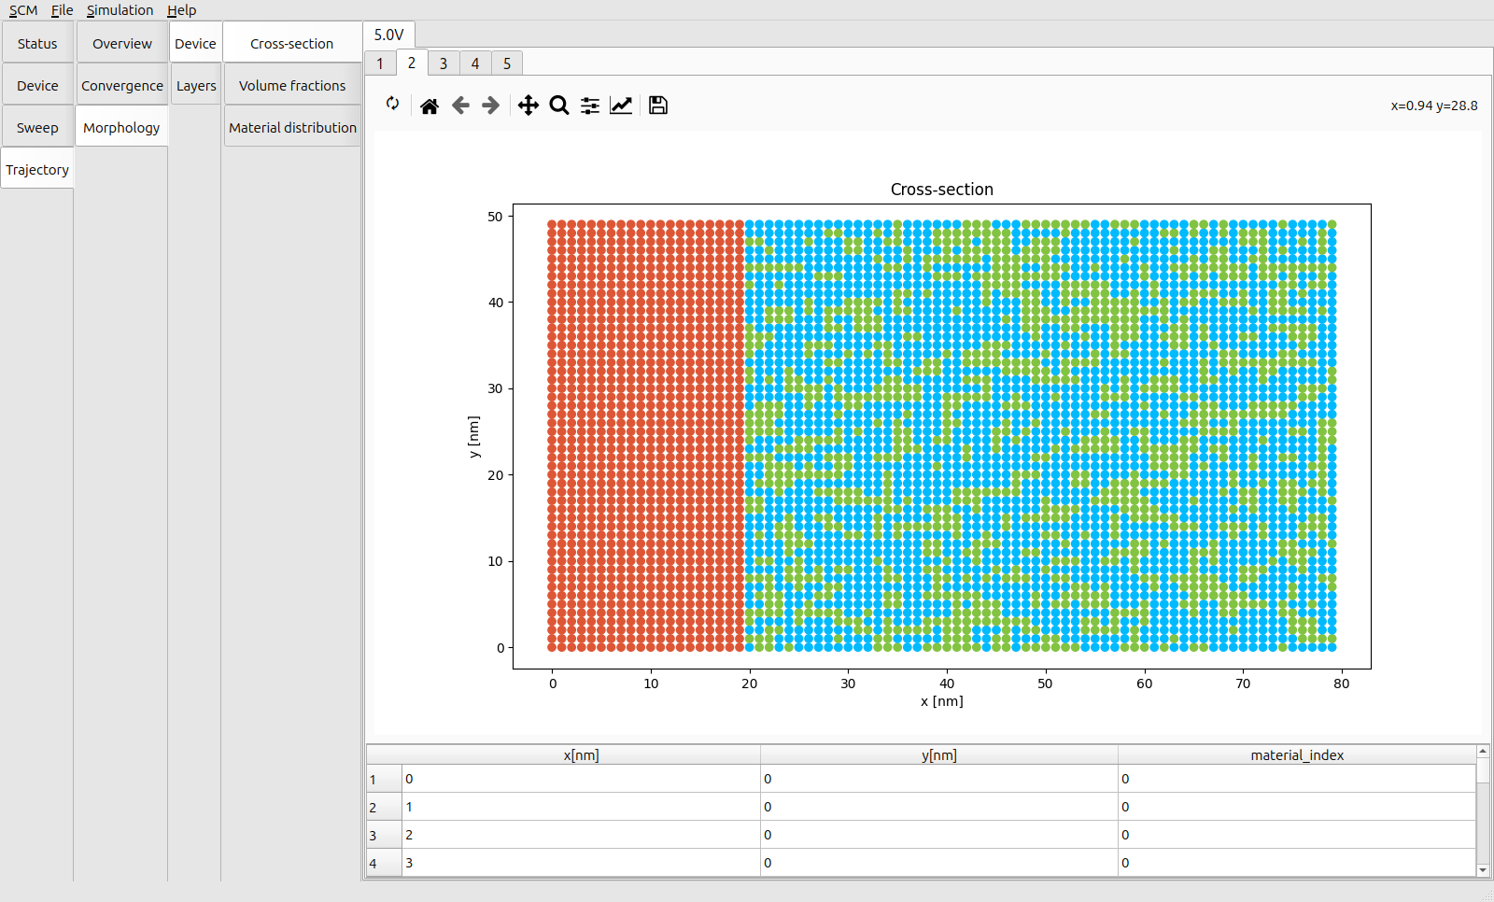Open Configure subplots sliders icon
The height and width of the screenshot is (902, 1494).
(590, 106)
